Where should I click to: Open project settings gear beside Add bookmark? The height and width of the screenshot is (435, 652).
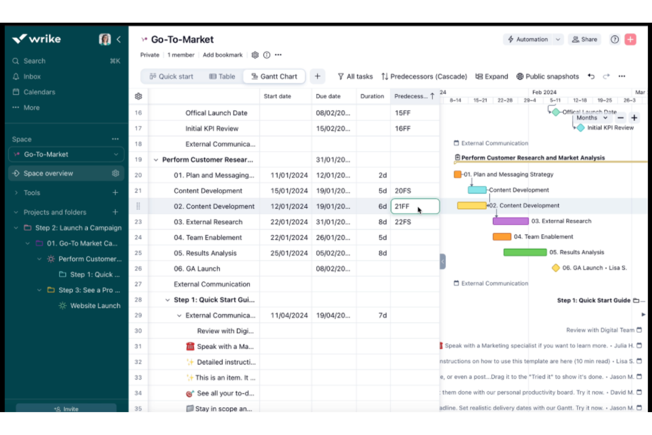pos(256,55)
